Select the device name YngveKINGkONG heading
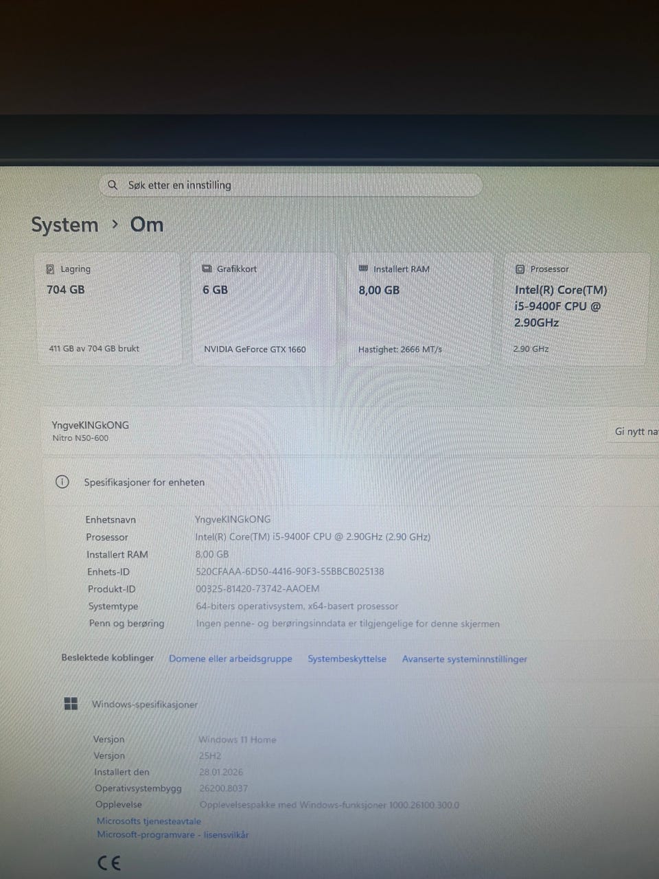Viewport: 659px width, 879px height. (91, 425)
